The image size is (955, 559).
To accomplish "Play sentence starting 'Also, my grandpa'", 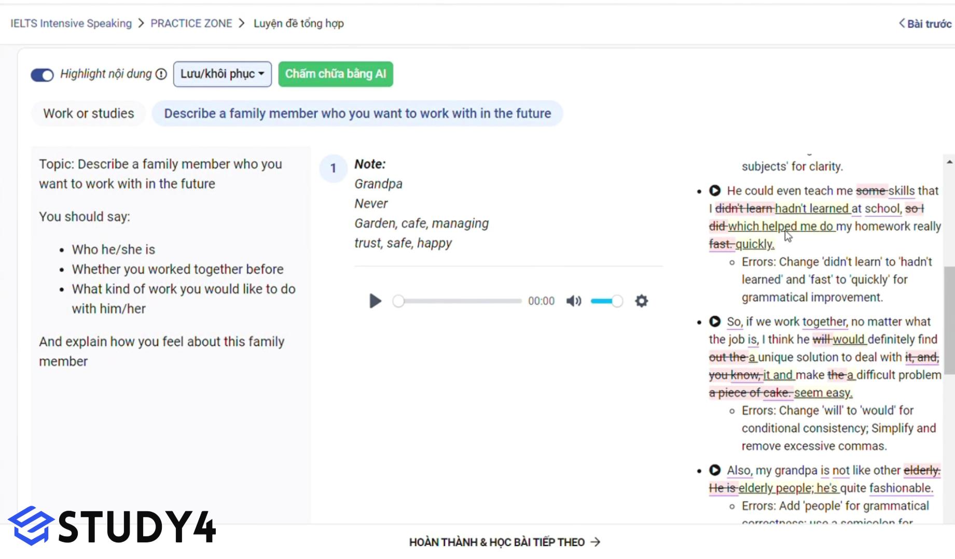I will (715, 470).
